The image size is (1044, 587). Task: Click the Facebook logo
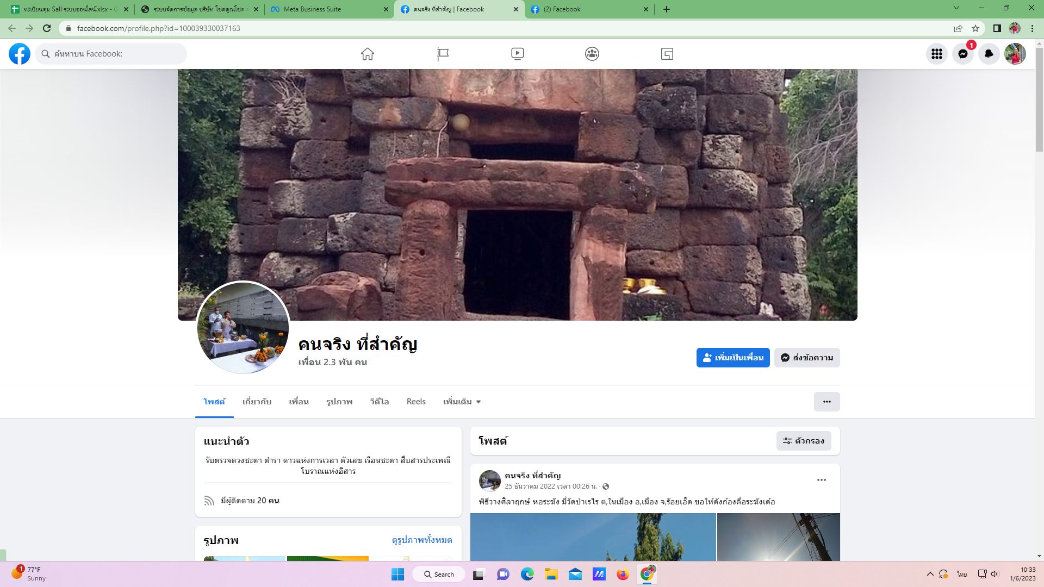click(x=20, y=54)
